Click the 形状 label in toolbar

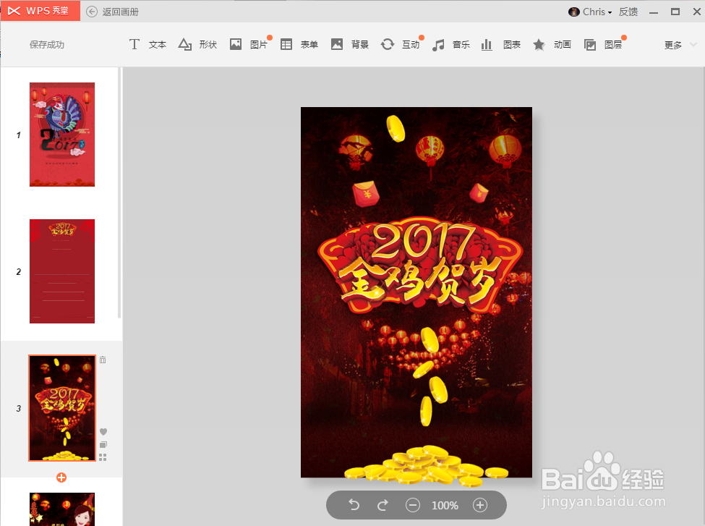click(208, 45)
